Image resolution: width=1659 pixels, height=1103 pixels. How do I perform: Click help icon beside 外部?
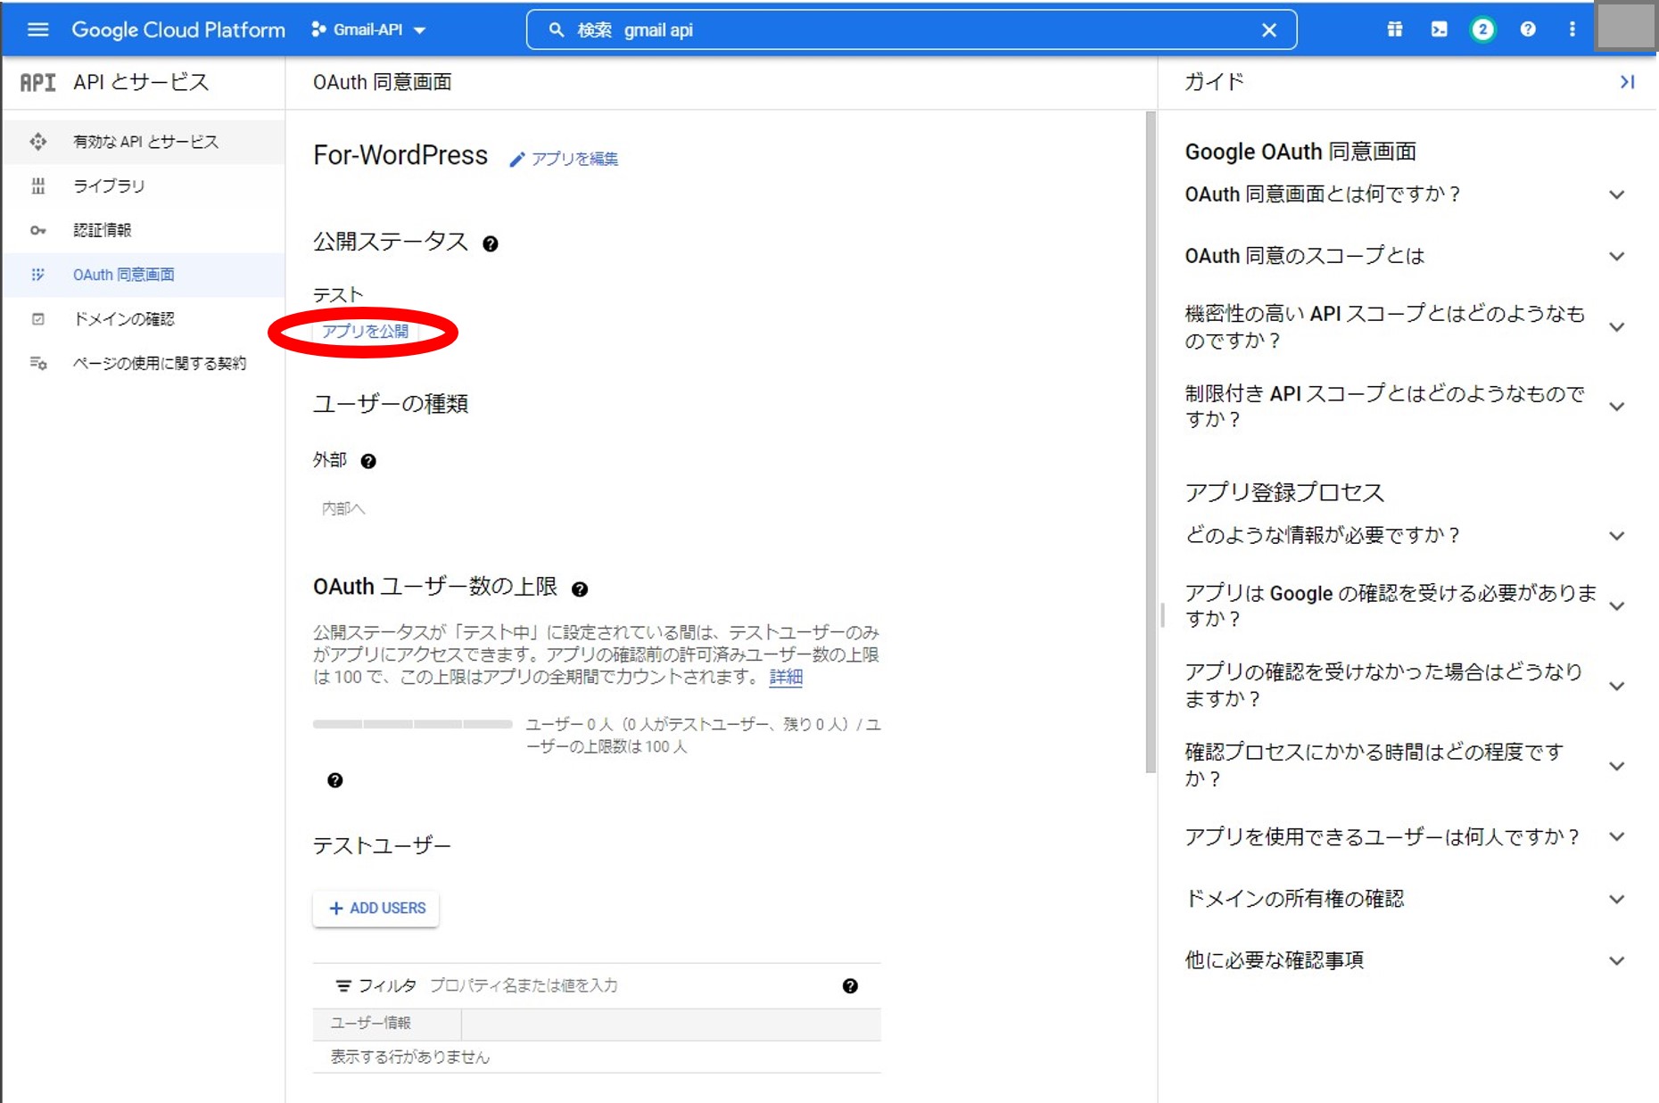coord(368,461)
